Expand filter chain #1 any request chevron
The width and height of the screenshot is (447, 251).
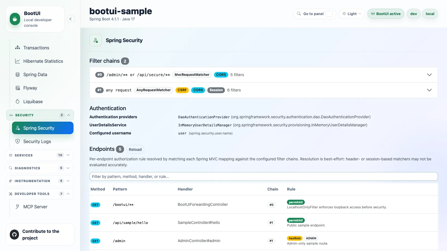[x=429, y=90]
